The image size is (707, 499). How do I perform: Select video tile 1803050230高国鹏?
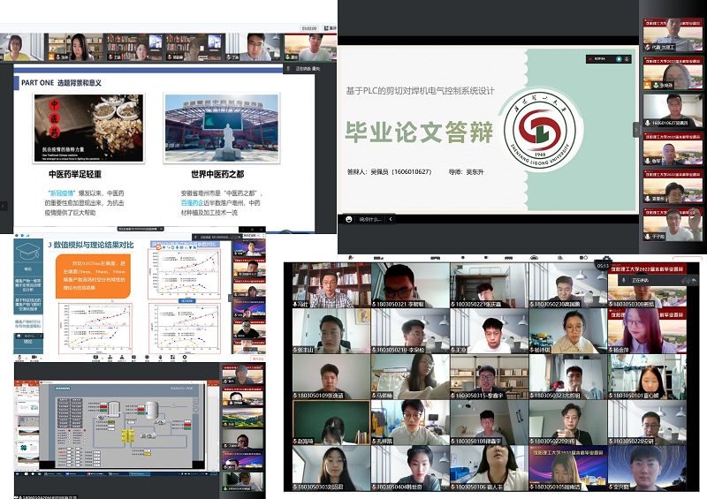tap(568, 285)
